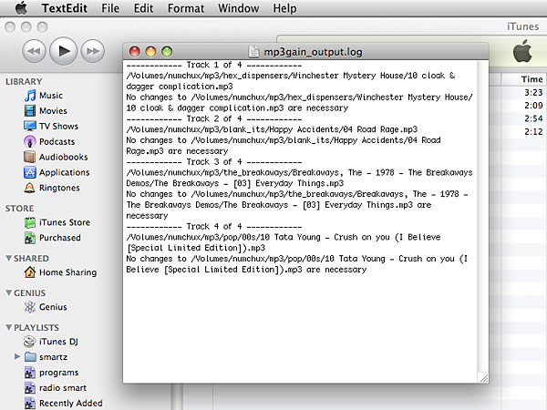This screenshot has width=547, height=410.
Task: Click TextEdit window vertical scrollbar track
Action: pyautogui.click(x=483, y=216)
